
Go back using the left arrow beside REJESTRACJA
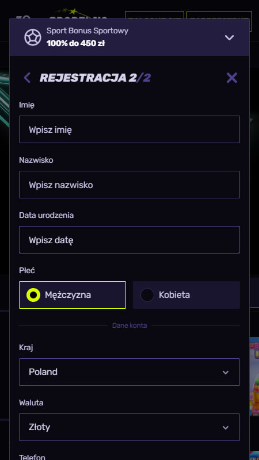(x=27, y=78)
